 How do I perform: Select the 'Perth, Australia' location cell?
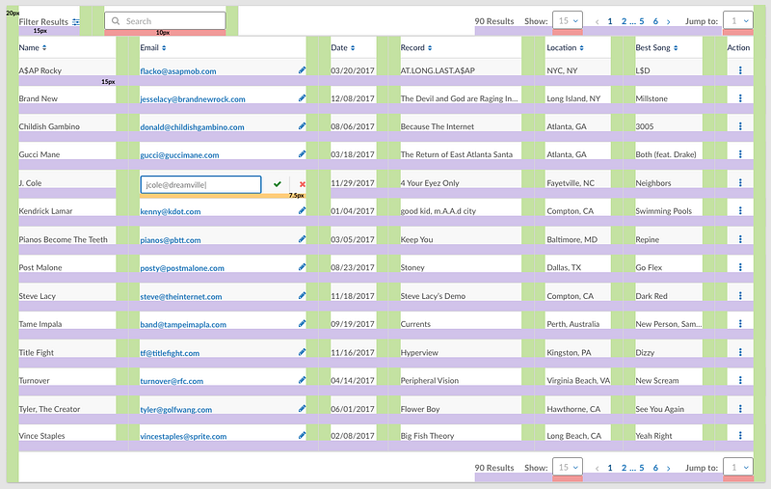click(572, 324)
